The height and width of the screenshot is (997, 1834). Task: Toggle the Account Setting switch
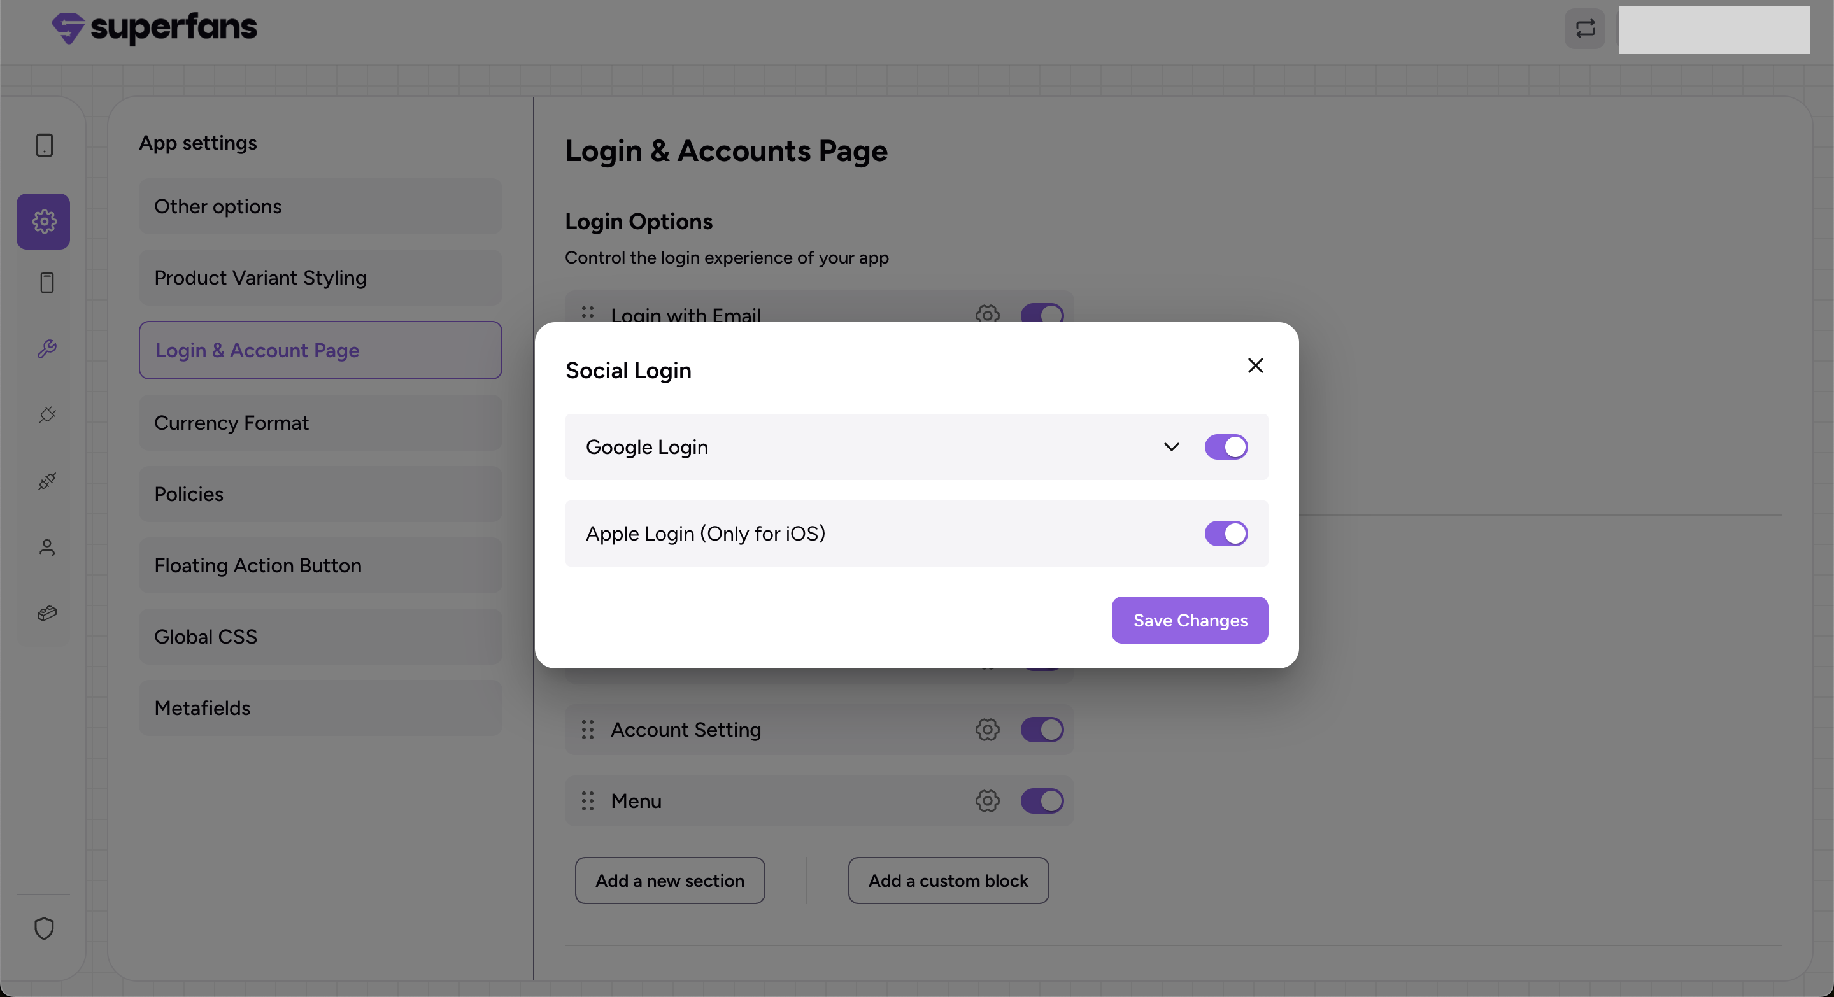(1042, 730)
